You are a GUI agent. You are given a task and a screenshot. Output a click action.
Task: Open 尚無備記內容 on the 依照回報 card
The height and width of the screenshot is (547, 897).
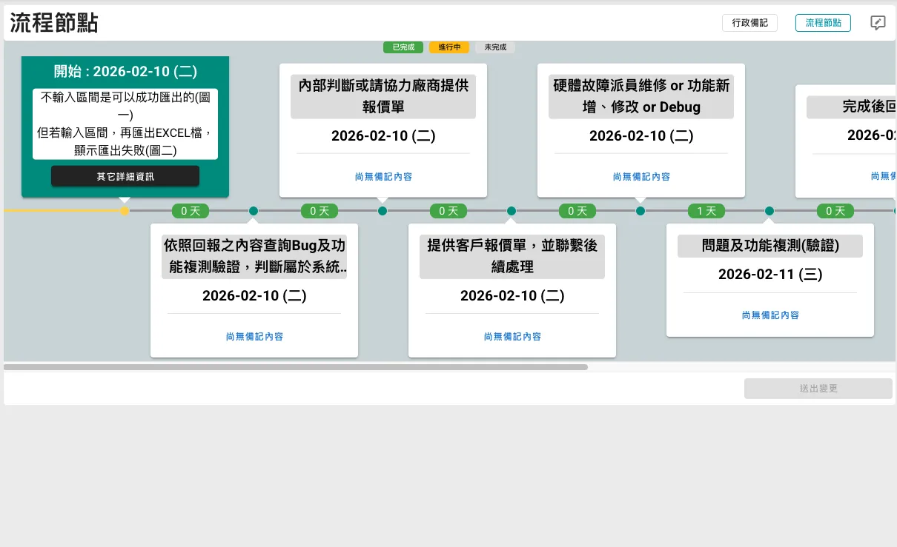(x=254, y=336)
